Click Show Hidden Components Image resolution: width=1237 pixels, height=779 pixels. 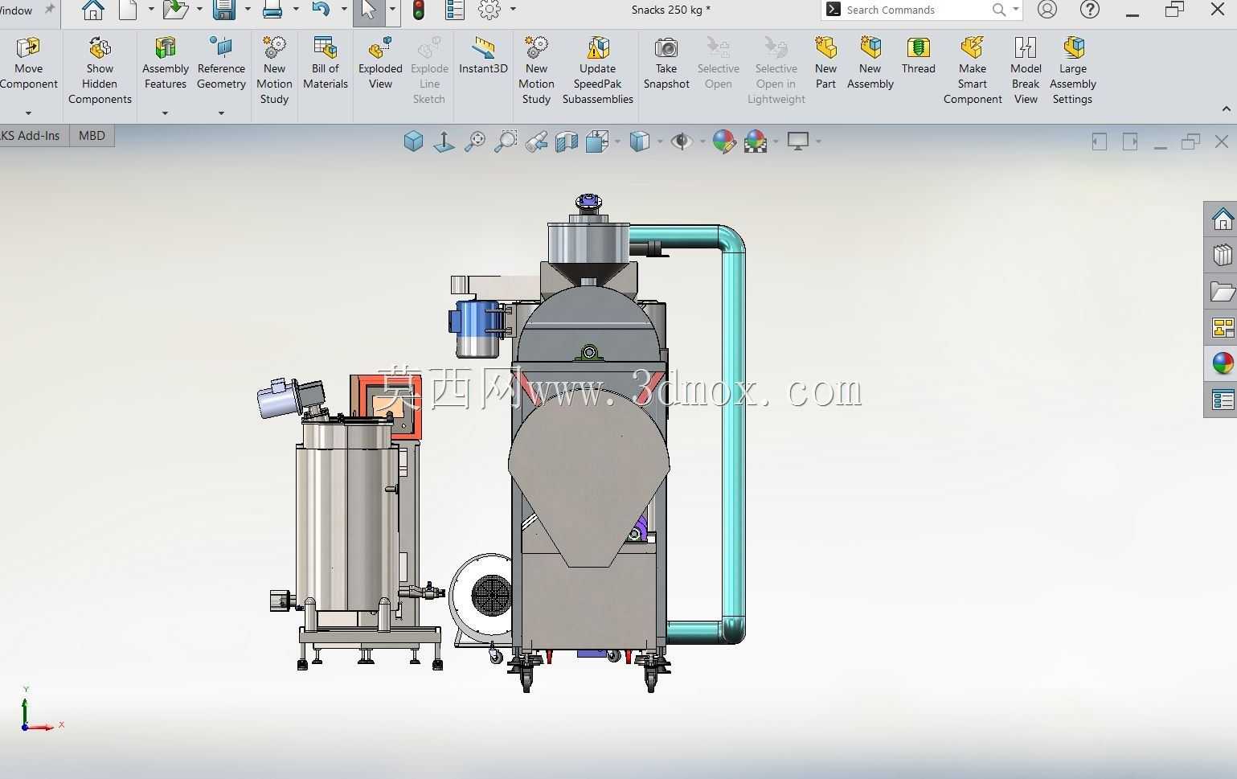coord(100,71)
